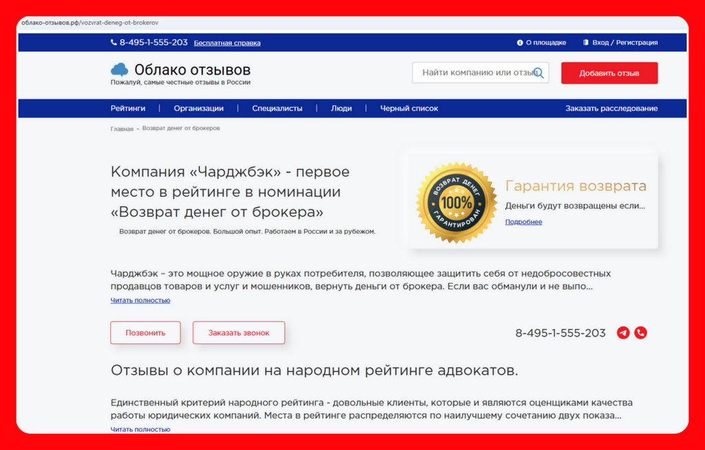Focus the Найти компанию search field
The width and height of the screenshot is (705, 450).
pos(475,73)
